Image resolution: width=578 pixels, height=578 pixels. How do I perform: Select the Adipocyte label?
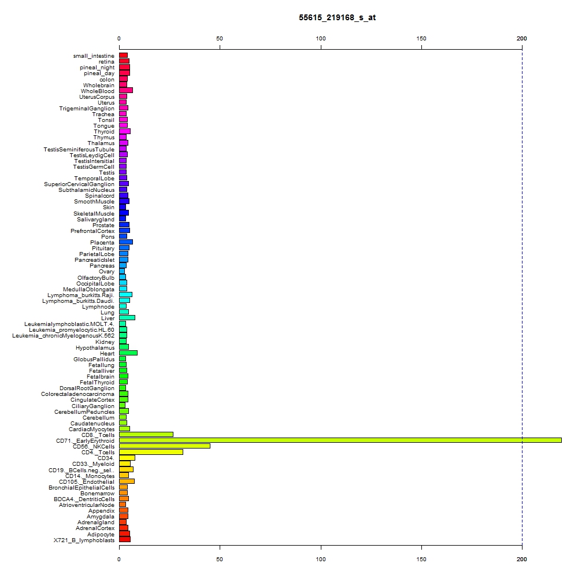pos(101,535)
